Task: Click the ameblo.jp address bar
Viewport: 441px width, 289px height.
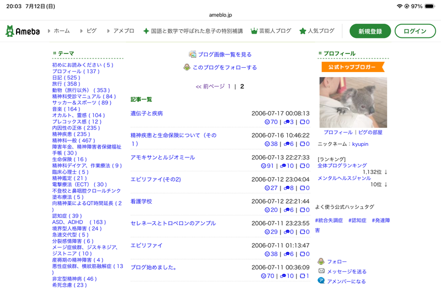Action: (x=220, y=15)
